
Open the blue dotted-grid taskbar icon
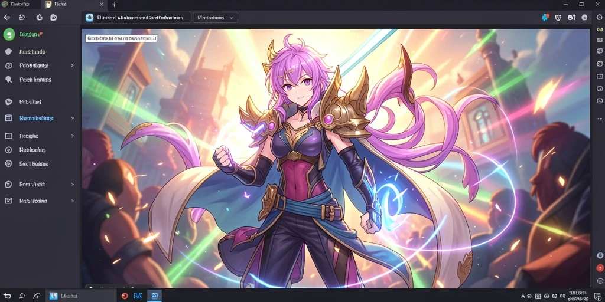[138, 296]
